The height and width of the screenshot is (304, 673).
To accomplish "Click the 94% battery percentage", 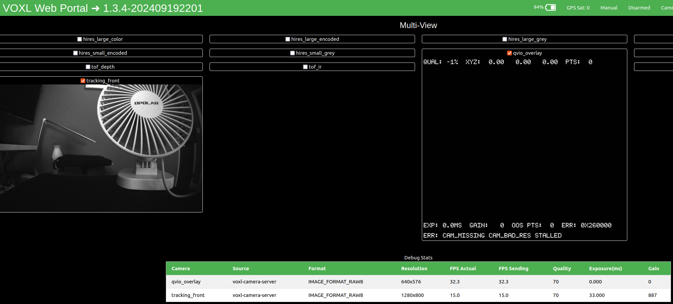I will click(538, 7).
